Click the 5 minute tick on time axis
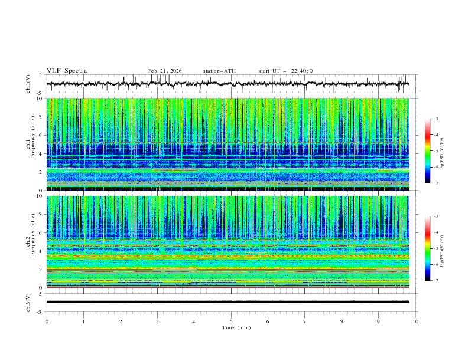Image resolution: width=468 pixels, height=361 pixels. 231,321
